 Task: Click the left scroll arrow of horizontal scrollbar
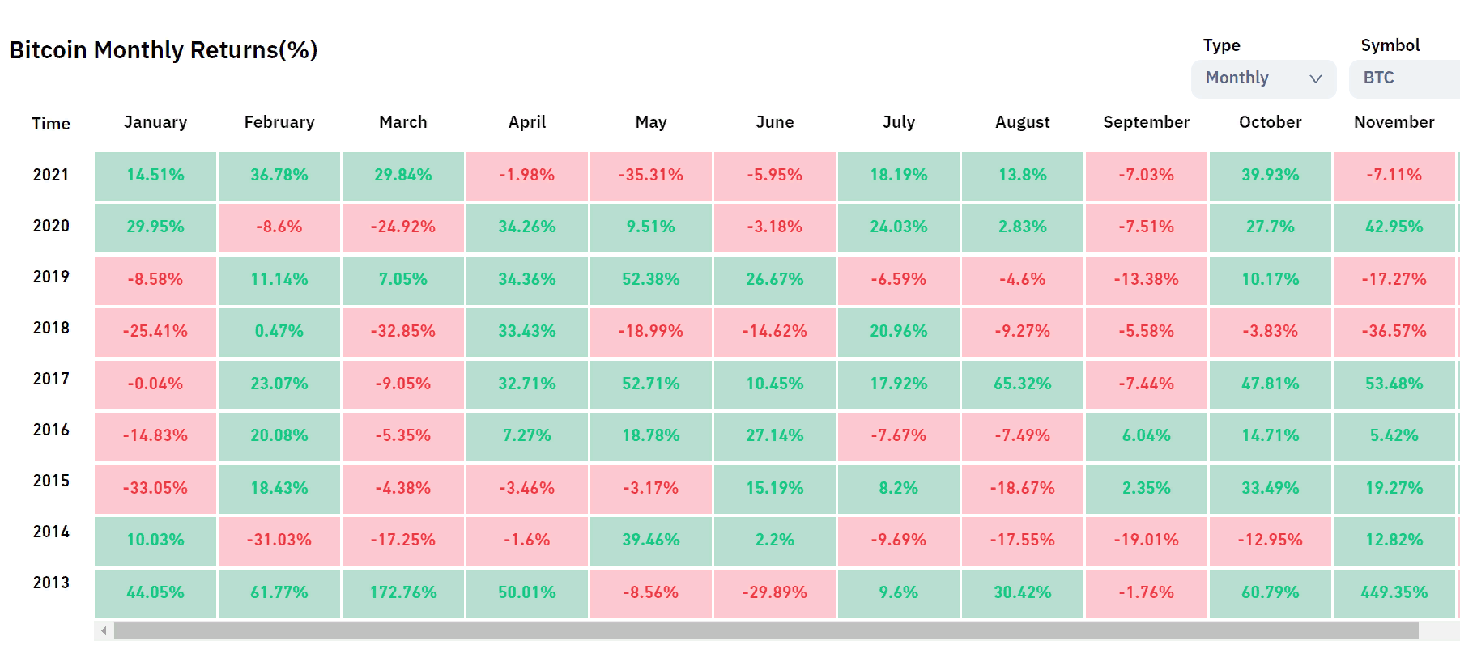pyautogui.click(x=104, y=630)
